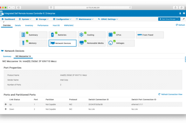
Task: Click the iDRAC logo icon
Action: click(2, 13)
